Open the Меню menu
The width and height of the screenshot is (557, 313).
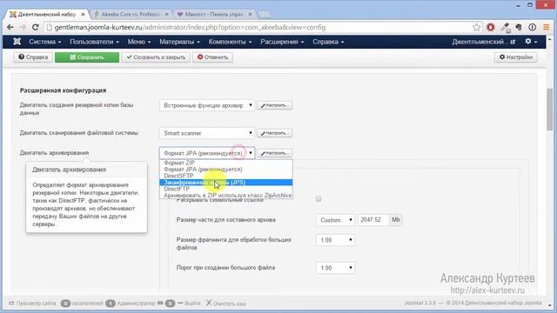pos(139,42)
